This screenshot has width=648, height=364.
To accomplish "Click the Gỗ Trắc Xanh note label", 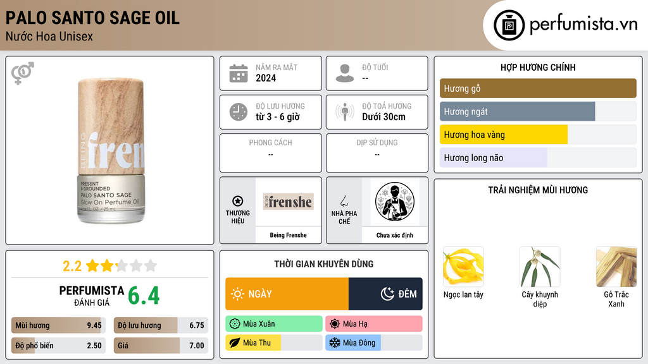I will (x=616, y=299).
